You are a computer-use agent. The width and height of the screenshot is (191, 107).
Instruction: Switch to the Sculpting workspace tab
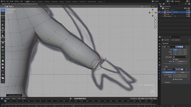pos(40,1)
